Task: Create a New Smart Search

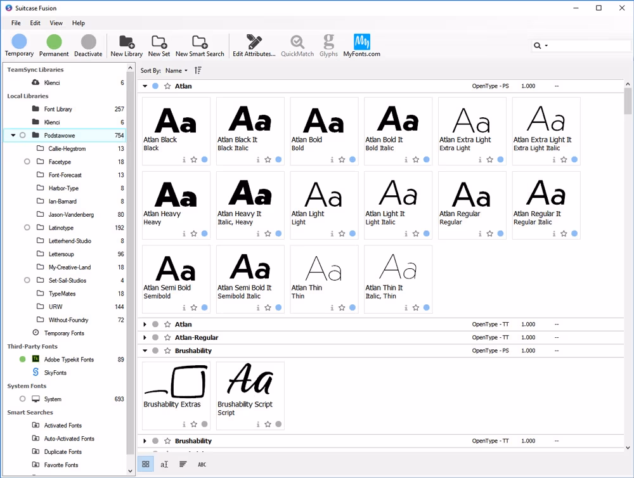Action: (x=200, y=45)
